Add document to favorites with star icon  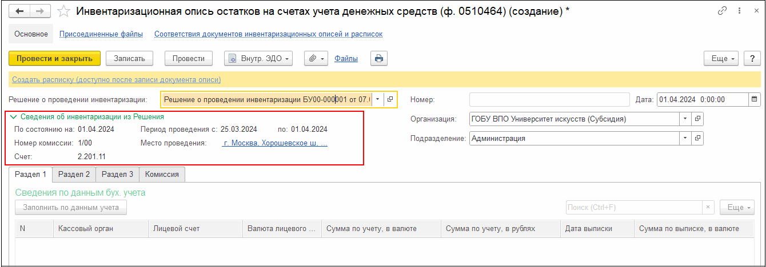tap(65, 11)
